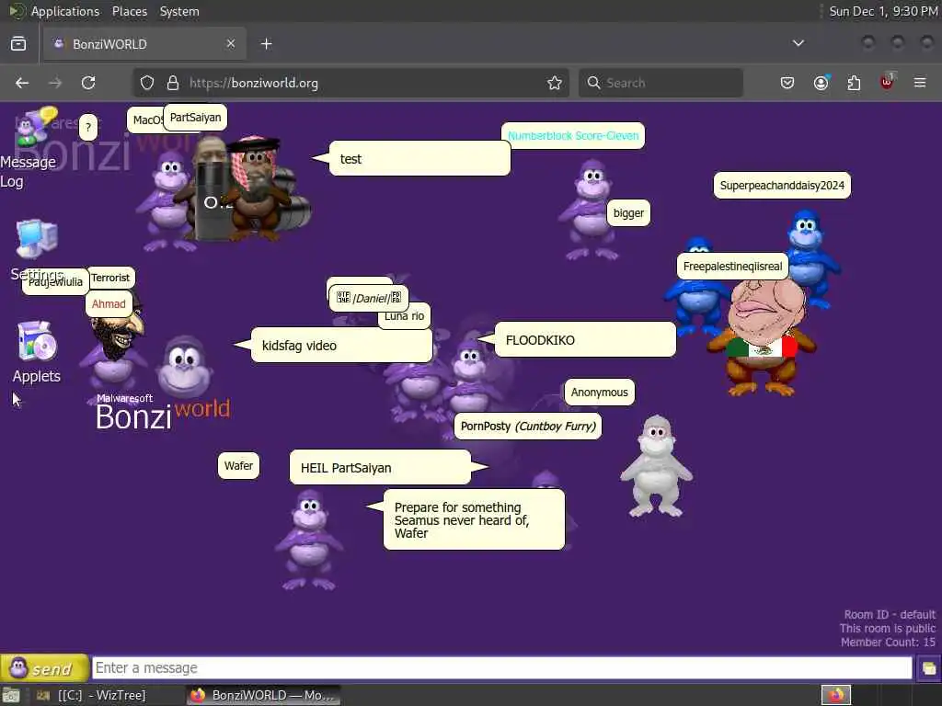Image resolution: width=942 pixels, height=706 pixels.
Task: Click the character with Mexican flag
Action: pos(762,336)
